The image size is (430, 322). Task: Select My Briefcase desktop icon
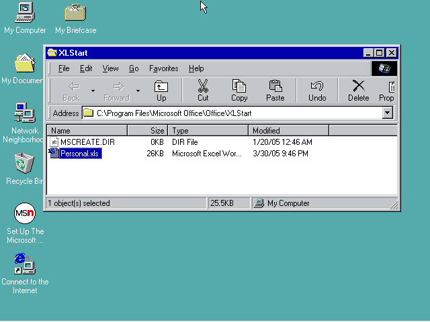pyautogui.click(x=76, y=18)
